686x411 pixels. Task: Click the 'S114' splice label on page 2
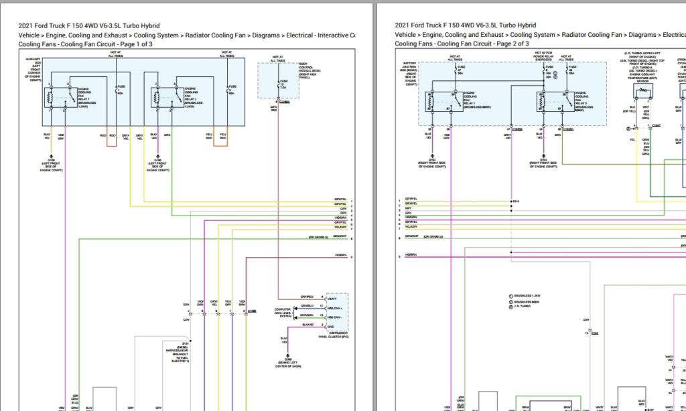pyautogui.click(x=517, y=201)
